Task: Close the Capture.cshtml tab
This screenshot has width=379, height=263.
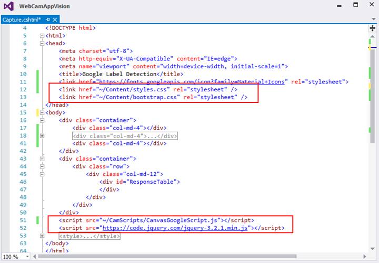Action: point(55,19)
